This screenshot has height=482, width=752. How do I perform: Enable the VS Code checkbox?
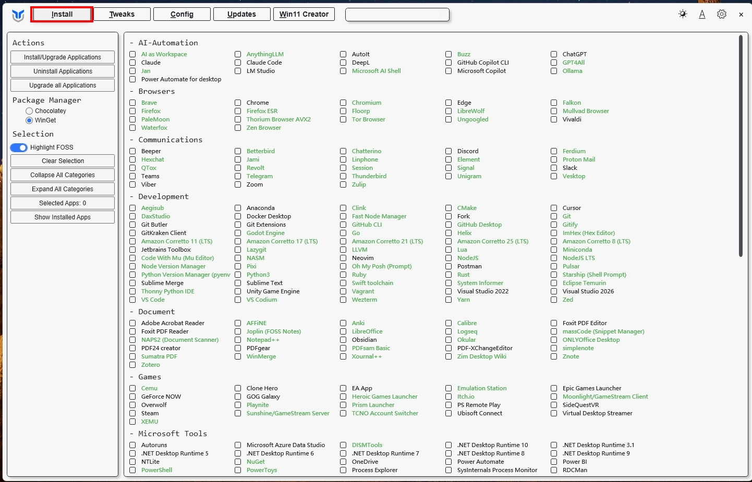click(132, 300)
